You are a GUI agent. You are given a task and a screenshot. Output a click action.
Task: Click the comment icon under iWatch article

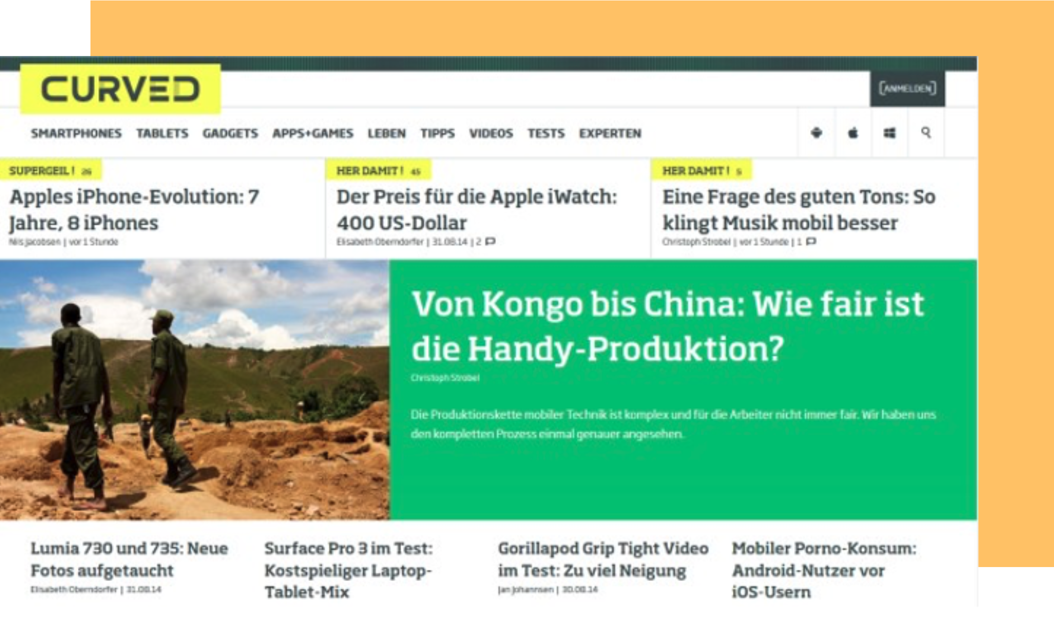[x=490, y=242]
